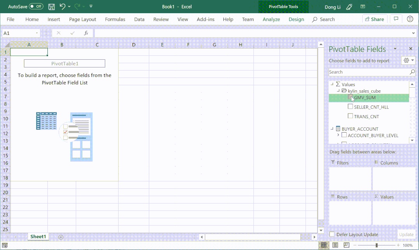
Task: Click the smiley feedback icon
Action: (x=410, y=19)
